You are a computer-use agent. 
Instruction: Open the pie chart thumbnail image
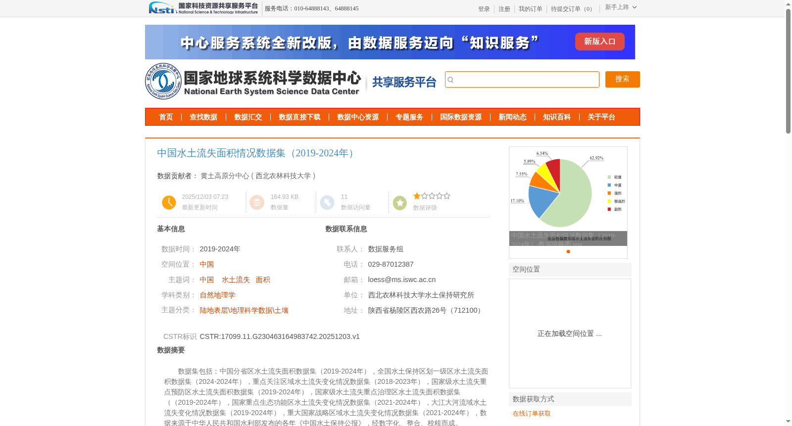568,196
